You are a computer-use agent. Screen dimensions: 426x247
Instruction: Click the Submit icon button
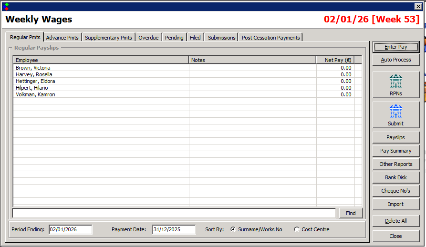(395, 115)
